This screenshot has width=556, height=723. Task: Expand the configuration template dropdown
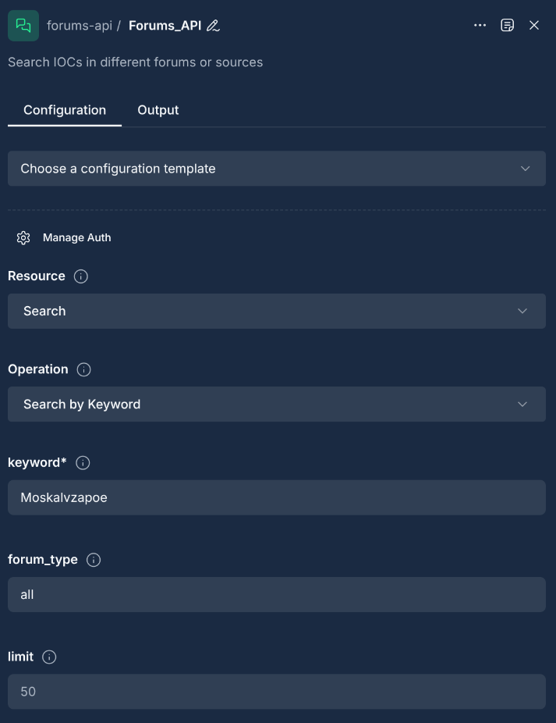click(x=277, y=169)
